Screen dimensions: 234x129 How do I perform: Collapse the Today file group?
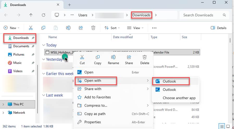point(44,45)
